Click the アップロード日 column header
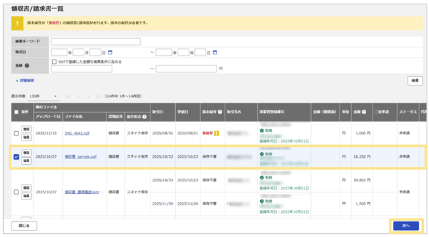Viewport: 429px width, 237px height. 48,117
